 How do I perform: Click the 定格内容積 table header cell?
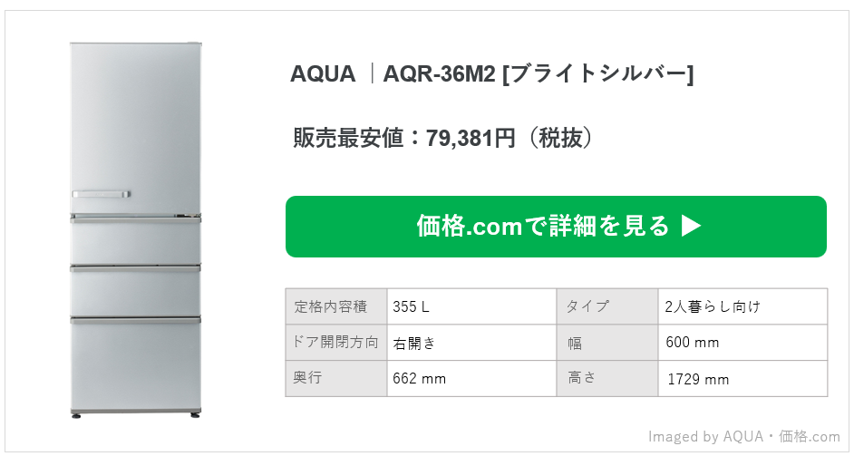coord(336,306)
